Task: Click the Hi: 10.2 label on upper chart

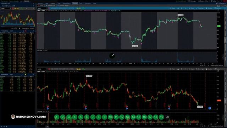Action: (181, 15)
